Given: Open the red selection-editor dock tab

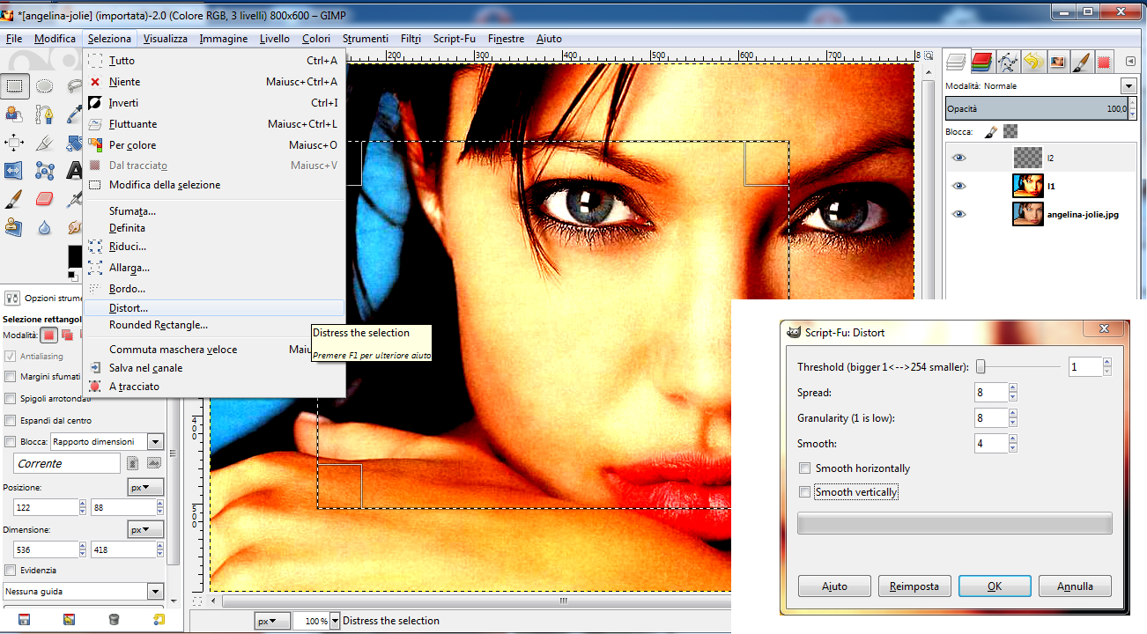Looking at the screenshot, I should click(1104, 62).
